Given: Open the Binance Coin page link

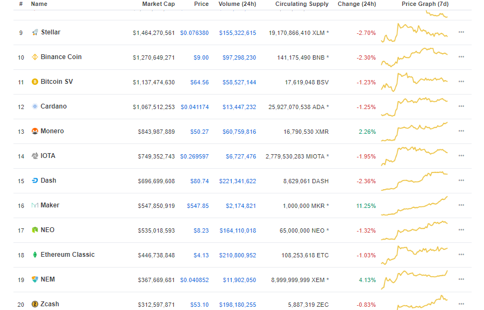Looking at the screenshot, I should [x=61, y=57].
